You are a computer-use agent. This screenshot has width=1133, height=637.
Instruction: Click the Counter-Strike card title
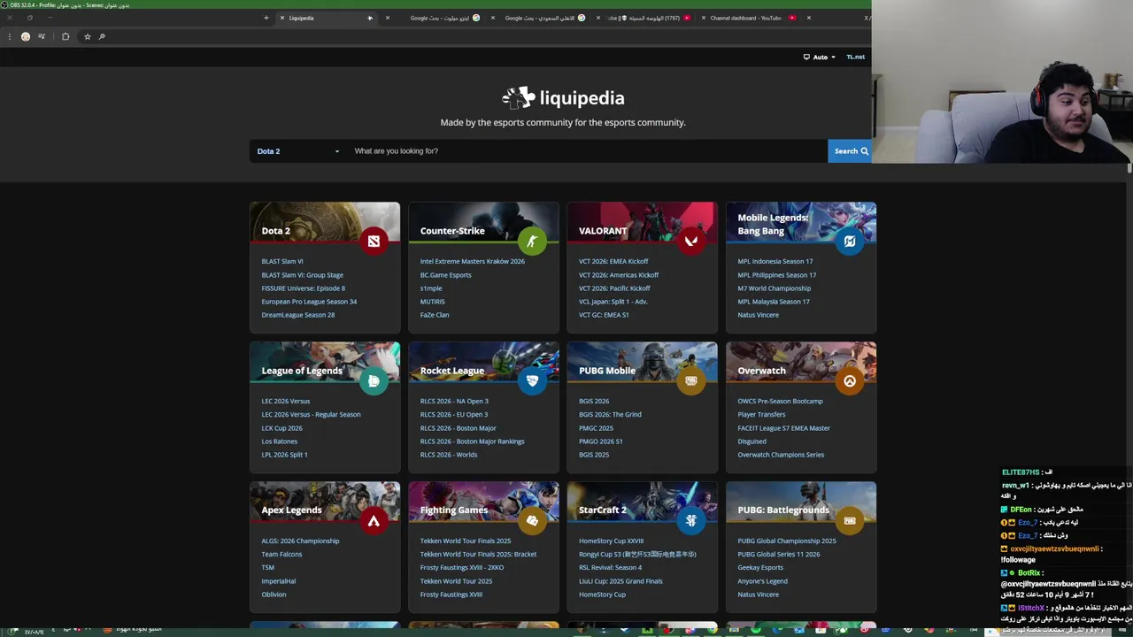tap(451, 231)
